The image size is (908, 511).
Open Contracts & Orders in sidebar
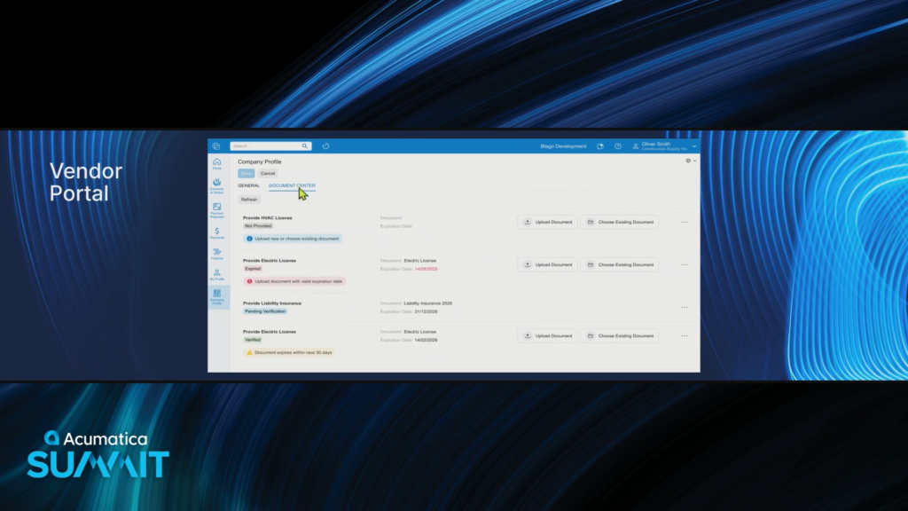coord(217,185)
